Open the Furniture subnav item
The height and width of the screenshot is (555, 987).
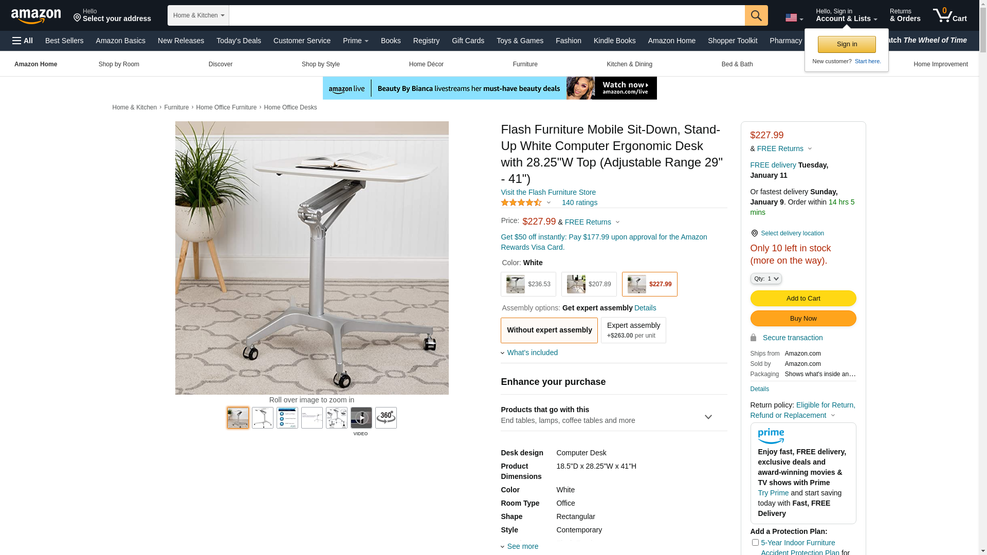click(525, 64)
